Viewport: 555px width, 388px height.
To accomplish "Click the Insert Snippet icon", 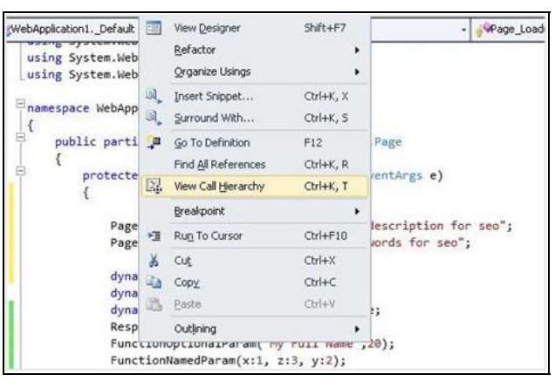I will coord(152,96).
